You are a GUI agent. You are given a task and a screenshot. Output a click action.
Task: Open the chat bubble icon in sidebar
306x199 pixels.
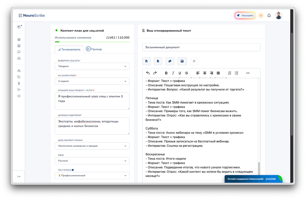pos(19,52)
